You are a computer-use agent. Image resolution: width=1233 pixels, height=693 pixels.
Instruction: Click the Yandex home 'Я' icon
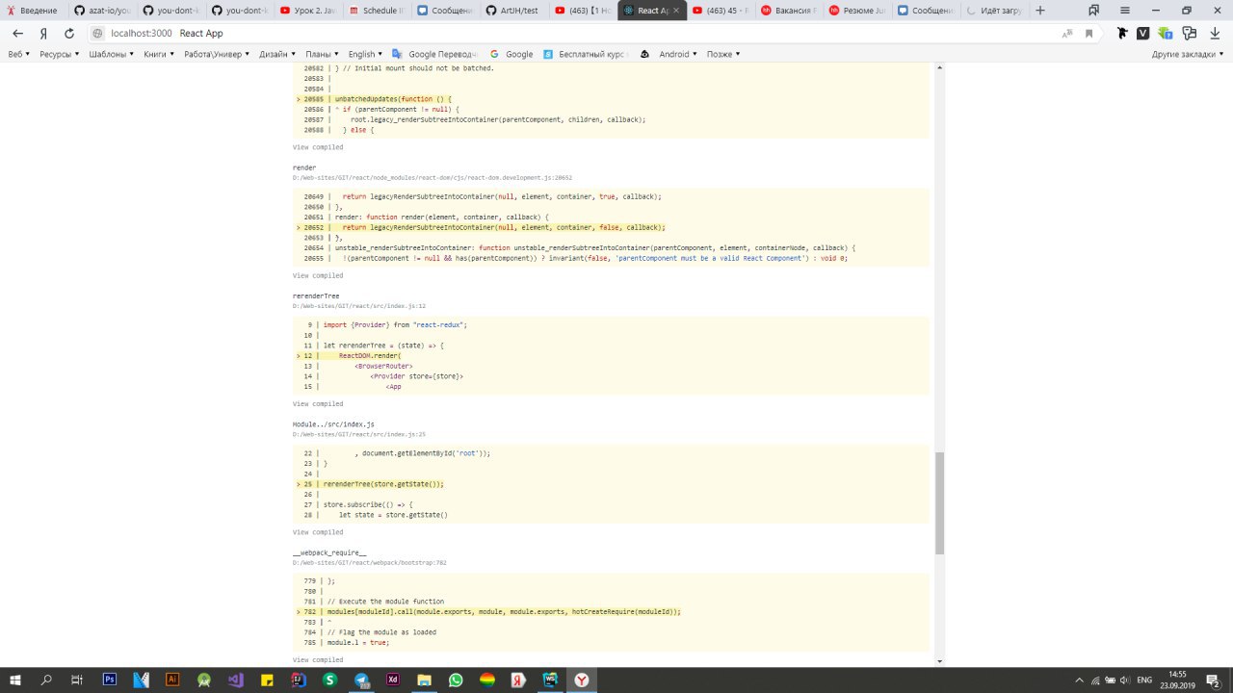tap(43, 33)
